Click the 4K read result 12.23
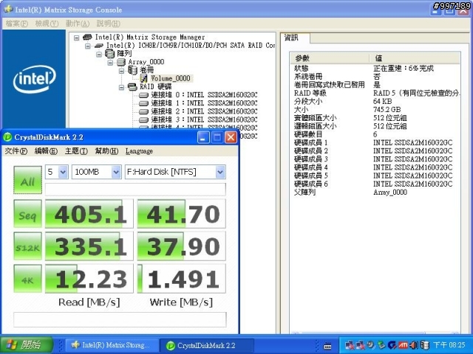Image resolution: width=473 pixels, height=354 pixels. tap(89, 279)
